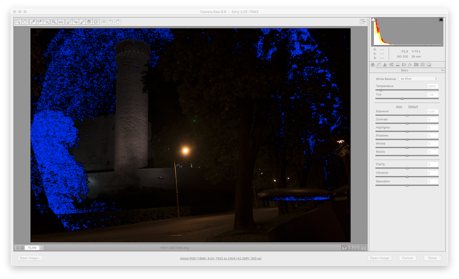Toggle before/after preview view (Y icon)
The image size is (459, 279).
[x=344, y=248]
